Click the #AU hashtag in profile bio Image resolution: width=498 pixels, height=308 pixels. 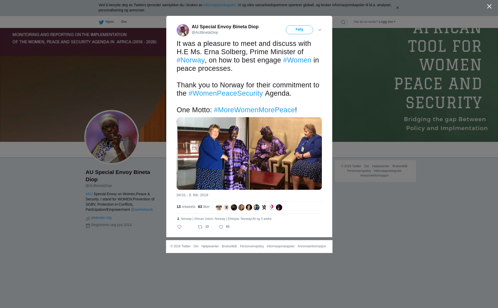pos(89,194)
